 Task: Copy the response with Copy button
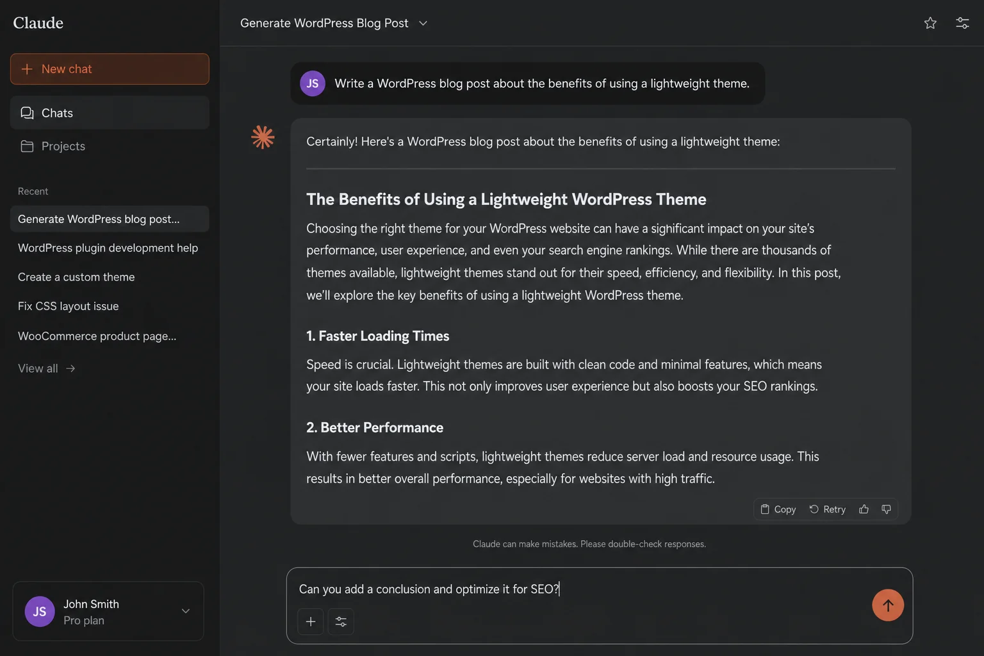[x=778, y=509]
